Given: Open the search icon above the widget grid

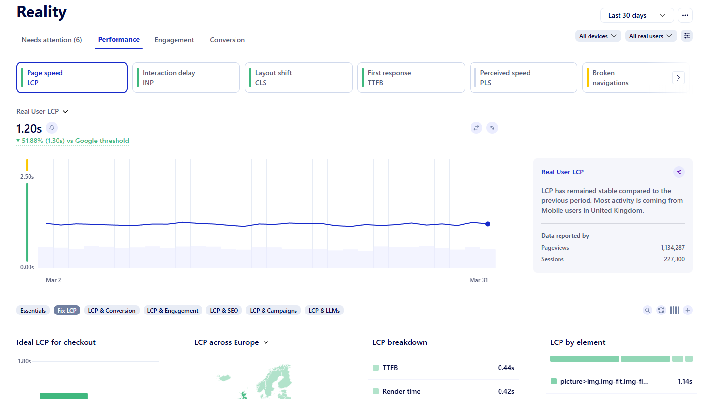Looking at the screenshot, I should coord(648,310).
